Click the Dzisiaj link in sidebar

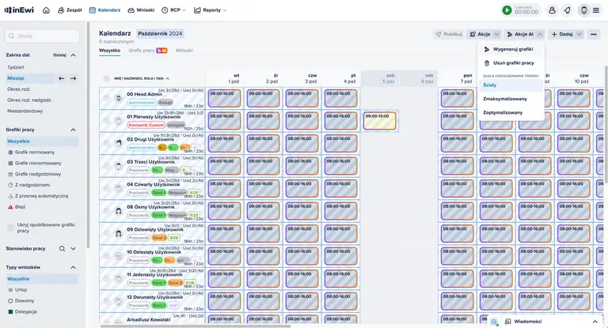pos(59,55)
